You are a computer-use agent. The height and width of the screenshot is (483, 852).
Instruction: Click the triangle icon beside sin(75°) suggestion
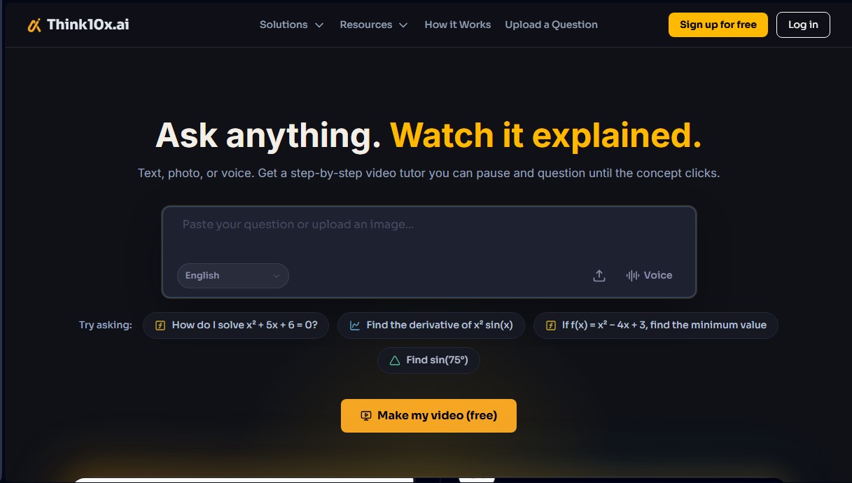[x=395, y=360]
